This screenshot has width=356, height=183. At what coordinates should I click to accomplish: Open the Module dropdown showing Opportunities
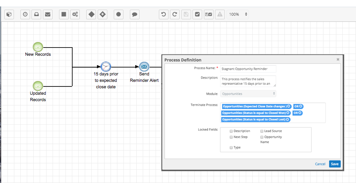(x=248, y=94)
